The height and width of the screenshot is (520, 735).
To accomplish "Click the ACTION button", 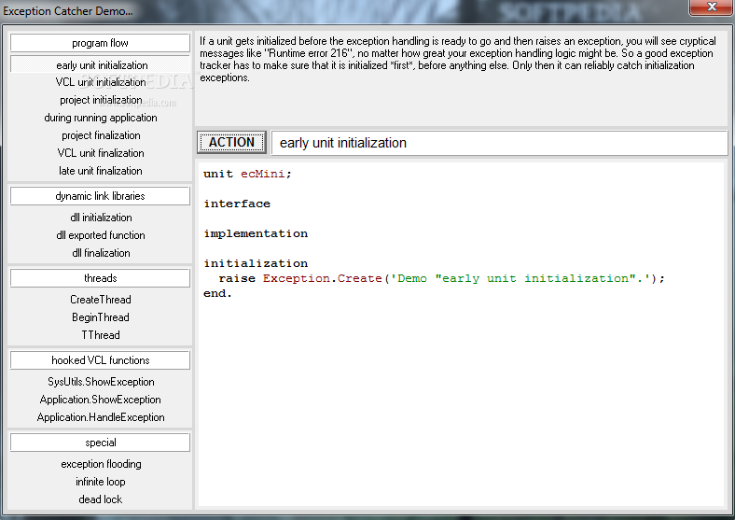I will click(231, 142).
